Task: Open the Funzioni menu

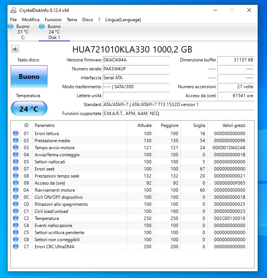Action: 53,20
